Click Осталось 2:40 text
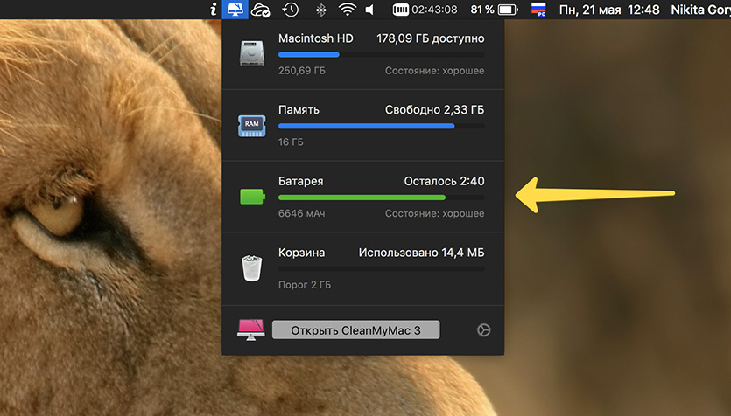The height and width of the screenshot is (416, 731). (x=444, y=181)
